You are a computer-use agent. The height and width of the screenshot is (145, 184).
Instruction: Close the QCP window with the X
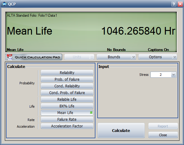pos(179,4)
